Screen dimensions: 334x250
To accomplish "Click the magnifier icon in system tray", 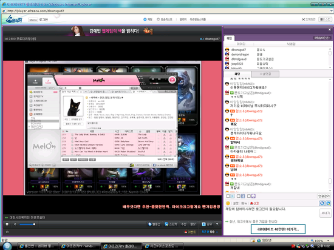I will pyautogui.click(x=312, y=246).
